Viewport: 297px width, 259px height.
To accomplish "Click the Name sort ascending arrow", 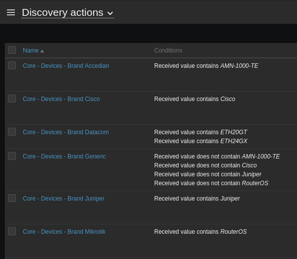I will (42, 51).
